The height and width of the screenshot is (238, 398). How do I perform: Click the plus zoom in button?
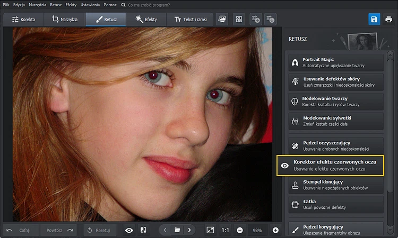tap(275, 230)
